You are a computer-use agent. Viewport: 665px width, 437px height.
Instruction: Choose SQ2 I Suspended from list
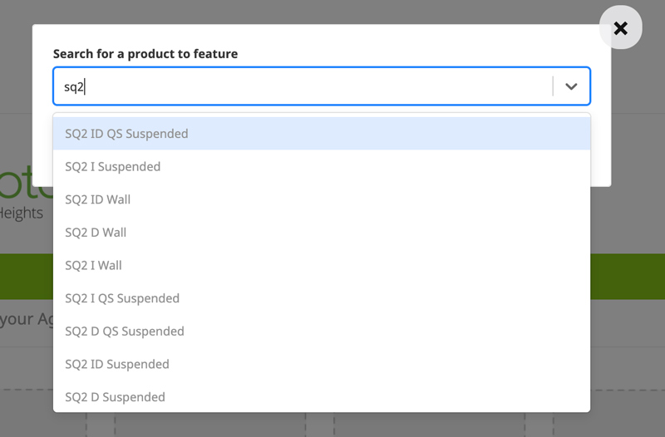point(113,167)
